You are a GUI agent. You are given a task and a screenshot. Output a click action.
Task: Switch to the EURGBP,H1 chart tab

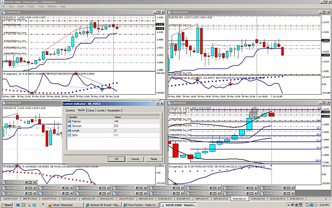pos(183,199)
